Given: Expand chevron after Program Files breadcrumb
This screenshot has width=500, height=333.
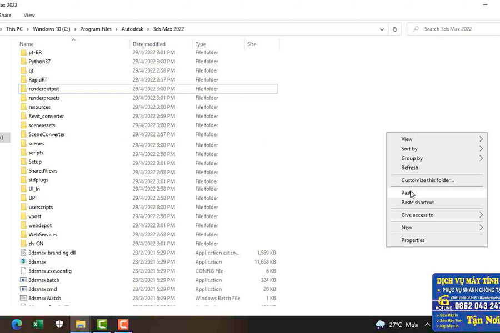Looking at the screenshot, I should [x=117, y=29].
